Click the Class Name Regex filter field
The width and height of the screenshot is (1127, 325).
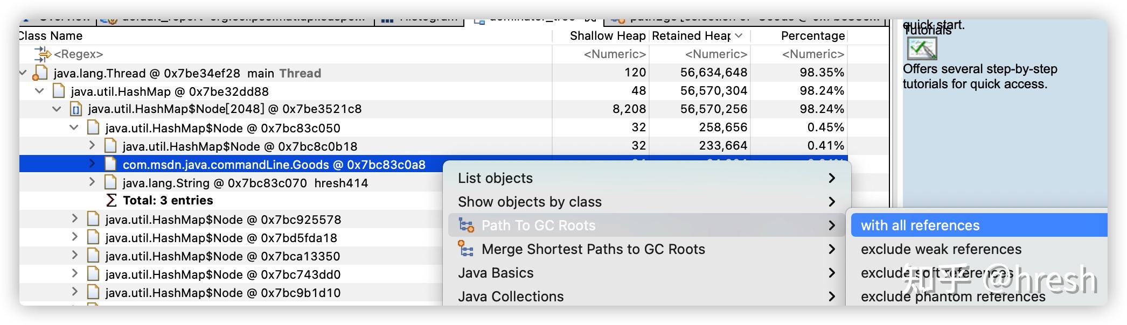(79, 54)
